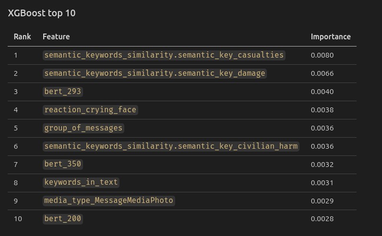Click importance value 0.0080

pos(322,55)
